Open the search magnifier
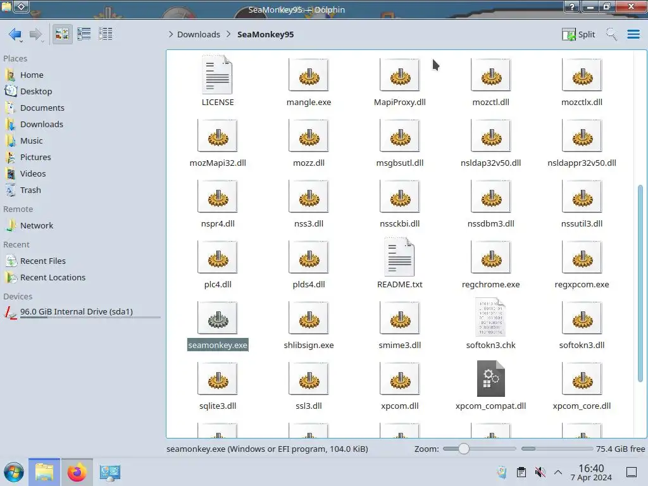Viewport: 648px width, 486px height. coord(612,34)
